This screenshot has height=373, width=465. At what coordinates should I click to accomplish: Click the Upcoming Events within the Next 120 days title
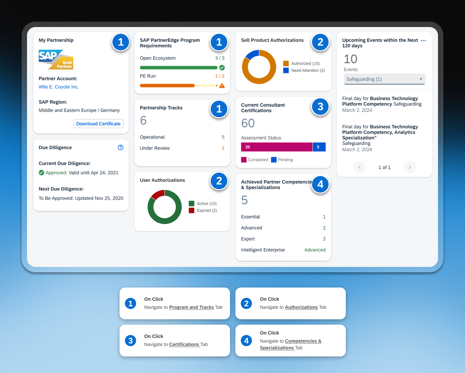pyautogui.click(x=380, y=43)
